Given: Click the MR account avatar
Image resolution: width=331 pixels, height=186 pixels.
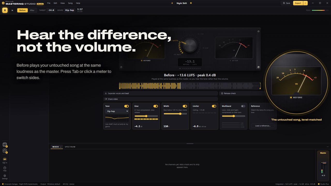Looking at the screenshot, I should (5, 159).
